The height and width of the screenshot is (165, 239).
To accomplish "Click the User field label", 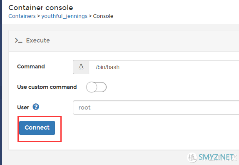I will click(23, 107).
